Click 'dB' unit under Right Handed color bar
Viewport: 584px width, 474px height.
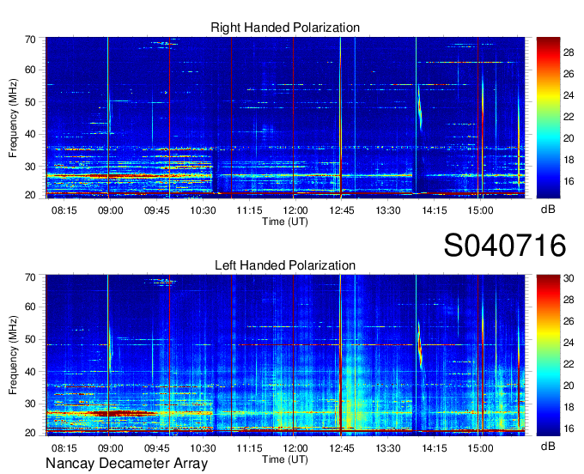click(548, 210)
